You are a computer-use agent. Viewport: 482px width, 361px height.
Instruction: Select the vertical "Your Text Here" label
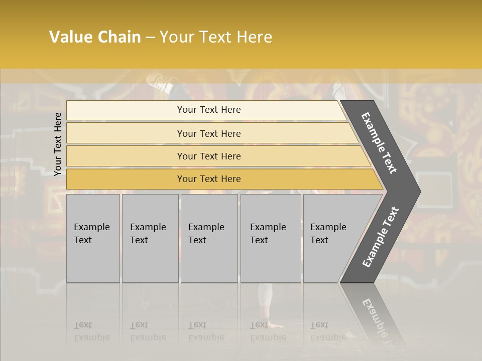coord(58,144)
